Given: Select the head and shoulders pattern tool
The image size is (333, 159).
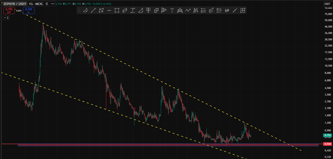Looking at the screenshot, I should click(180, 11).
